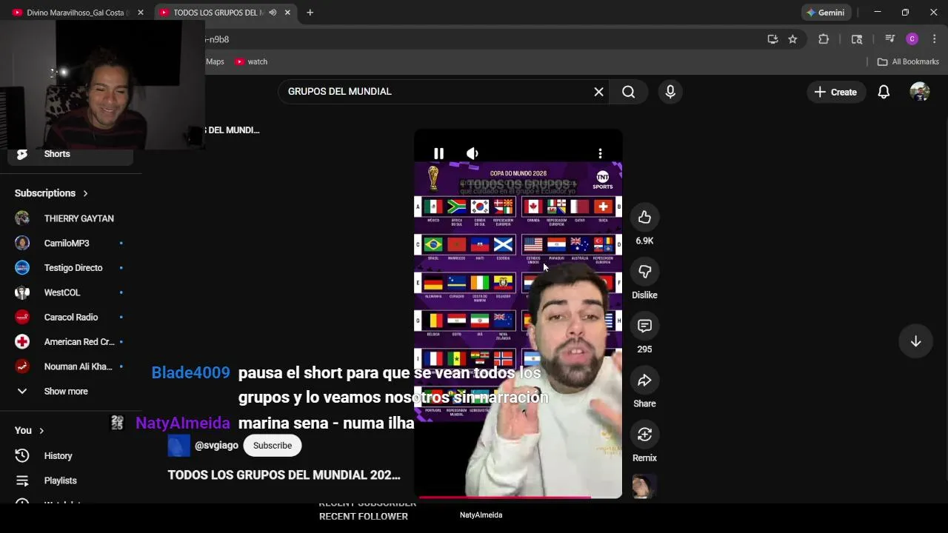Open THIERRY GAYTAN channel subscription
Viewport: 948px width, 533px height.
coord(70,218)
